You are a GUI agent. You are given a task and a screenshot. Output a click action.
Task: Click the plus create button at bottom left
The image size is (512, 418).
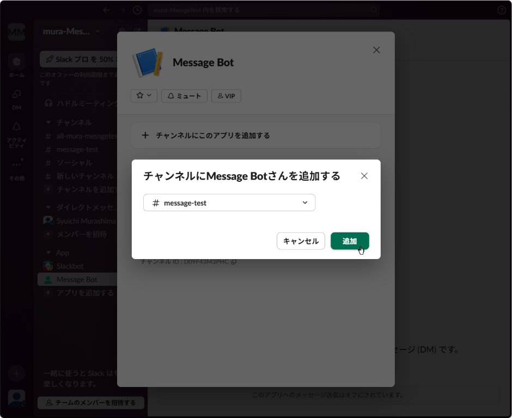click(16, 373)
